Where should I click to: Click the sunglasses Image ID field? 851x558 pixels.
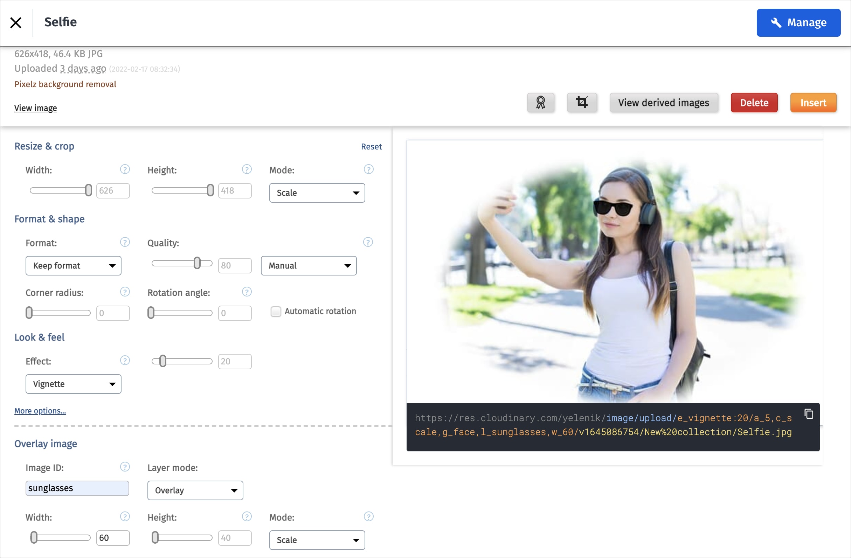[x=77, y=488]
